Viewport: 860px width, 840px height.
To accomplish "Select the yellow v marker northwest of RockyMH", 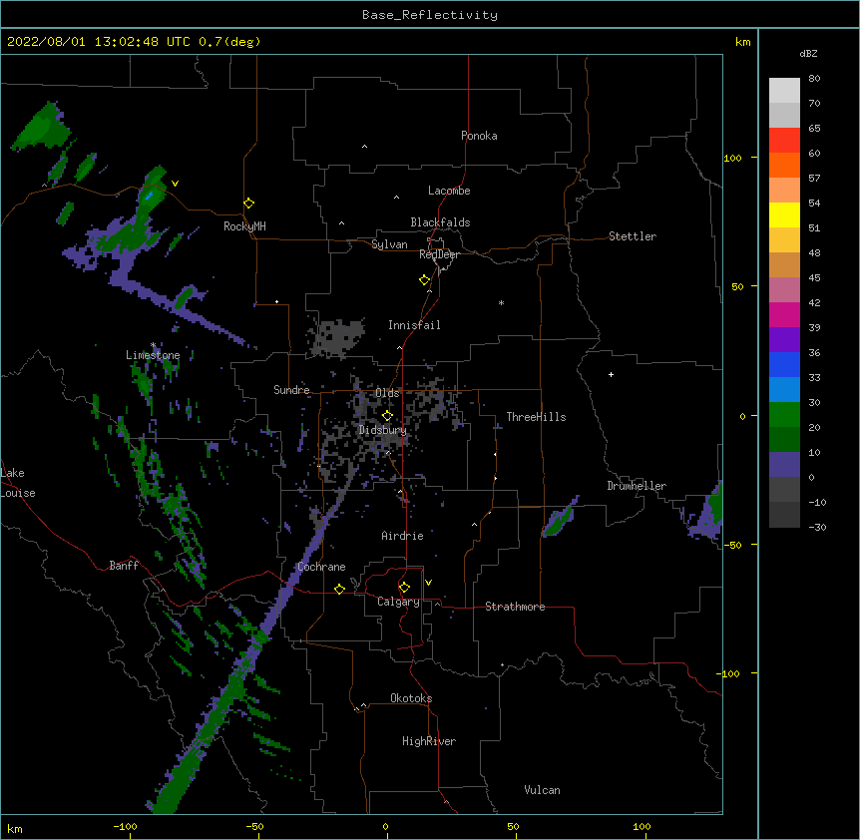I will [175, 184].
